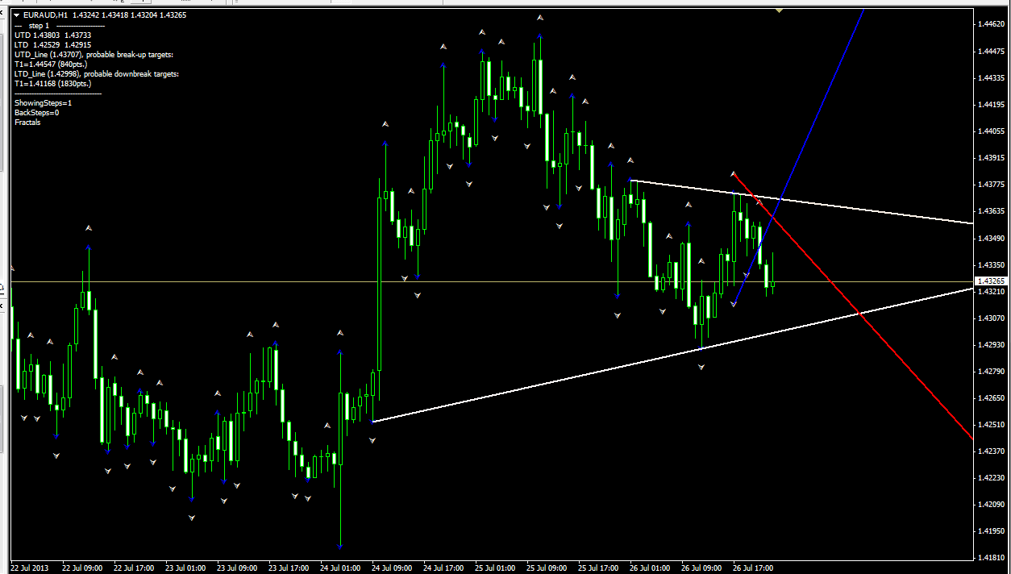This screenshot has height=574, width=1011.
Task: Select the 'LTD 1.42529 1.42915' line
Action: pos(52,44)
